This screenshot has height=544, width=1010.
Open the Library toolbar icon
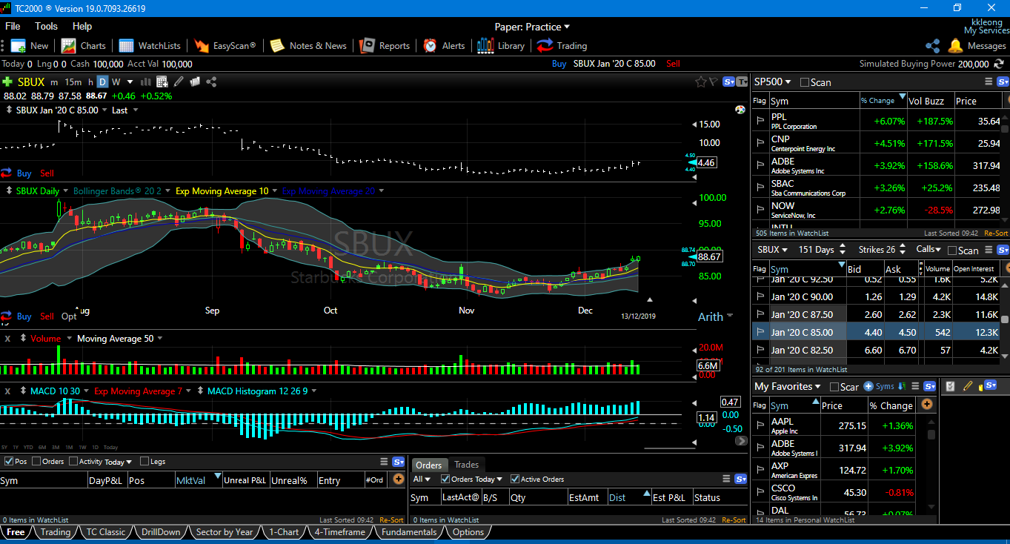pyautogui.click(x=485, y=45)
